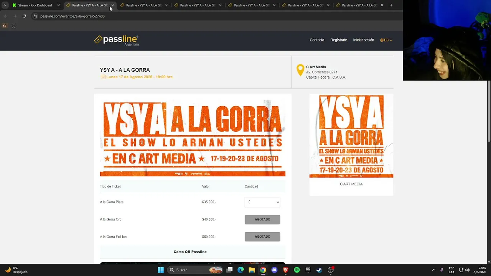
Task: Go forward in browser history
Action: click(x=15, y=16)
